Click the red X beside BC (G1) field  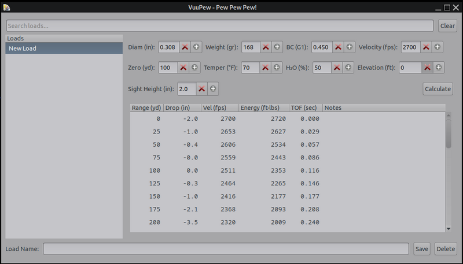pos(338,47)
